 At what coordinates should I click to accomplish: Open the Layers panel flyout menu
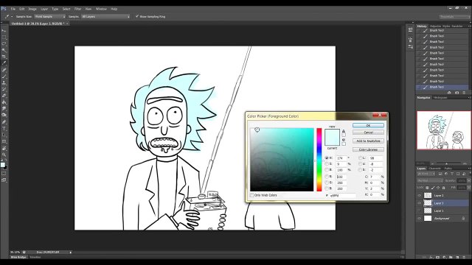point(469,169)
